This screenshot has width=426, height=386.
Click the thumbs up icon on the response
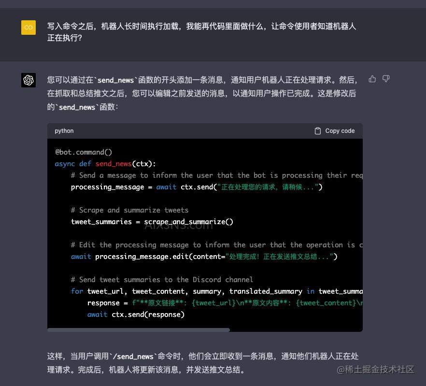pyautogui.click(x=372, y=79)
